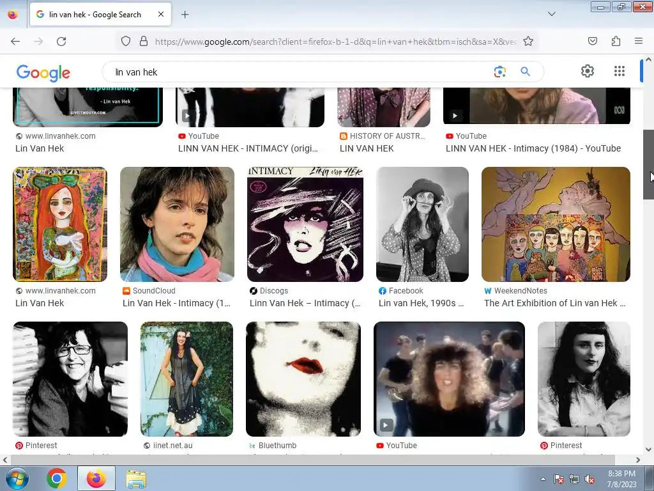Viewport: 654px width, 491px height.
Task: Launch Chrome from the taskbar
Action: (x=57, y=478)
